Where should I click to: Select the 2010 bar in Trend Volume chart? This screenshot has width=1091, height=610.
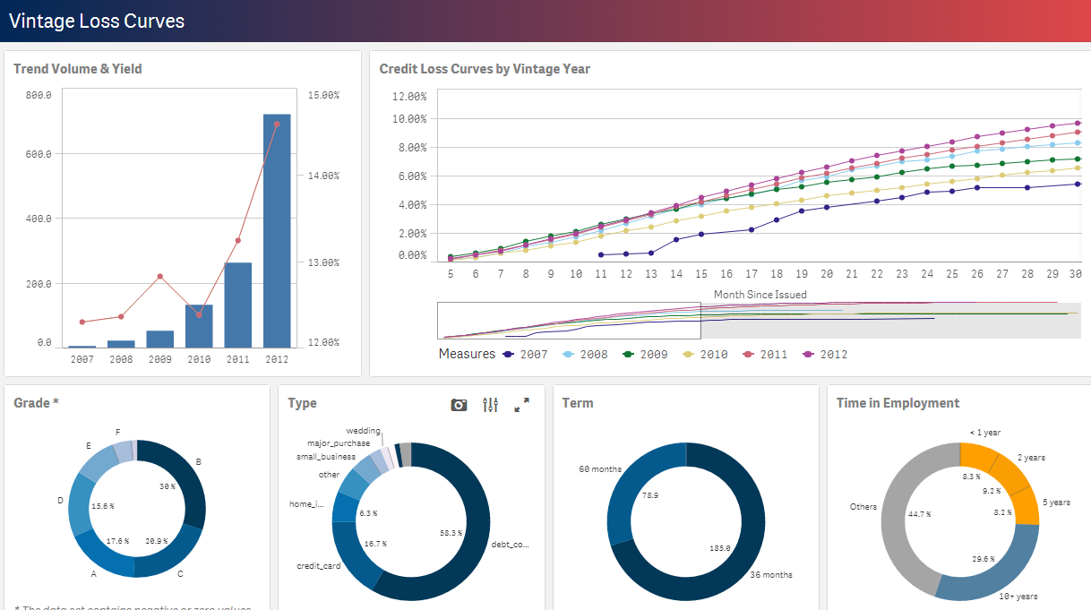pos(199,326)
